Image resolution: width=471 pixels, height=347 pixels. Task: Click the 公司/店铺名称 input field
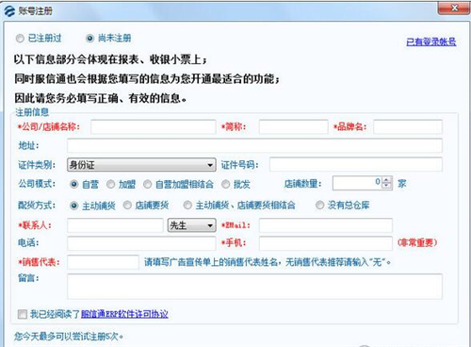click(154, 127)
